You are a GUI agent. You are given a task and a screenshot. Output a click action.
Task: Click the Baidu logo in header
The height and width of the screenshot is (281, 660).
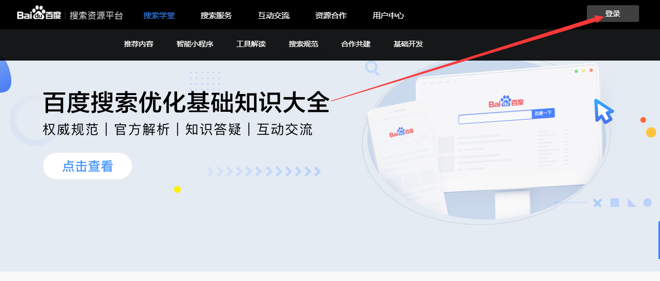point(39,14)
